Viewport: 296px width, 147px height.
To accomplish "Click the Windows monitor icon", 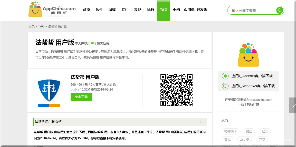I will 225,86.
